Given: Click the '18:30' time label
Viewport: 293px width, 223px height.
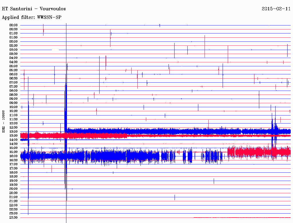Looking at the screenshot, I should click(13, 176).
